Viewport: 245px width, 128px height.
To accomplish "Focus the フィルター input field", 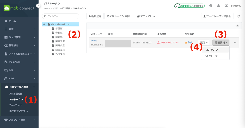I will pyautogui.click(x=61, y=16).
